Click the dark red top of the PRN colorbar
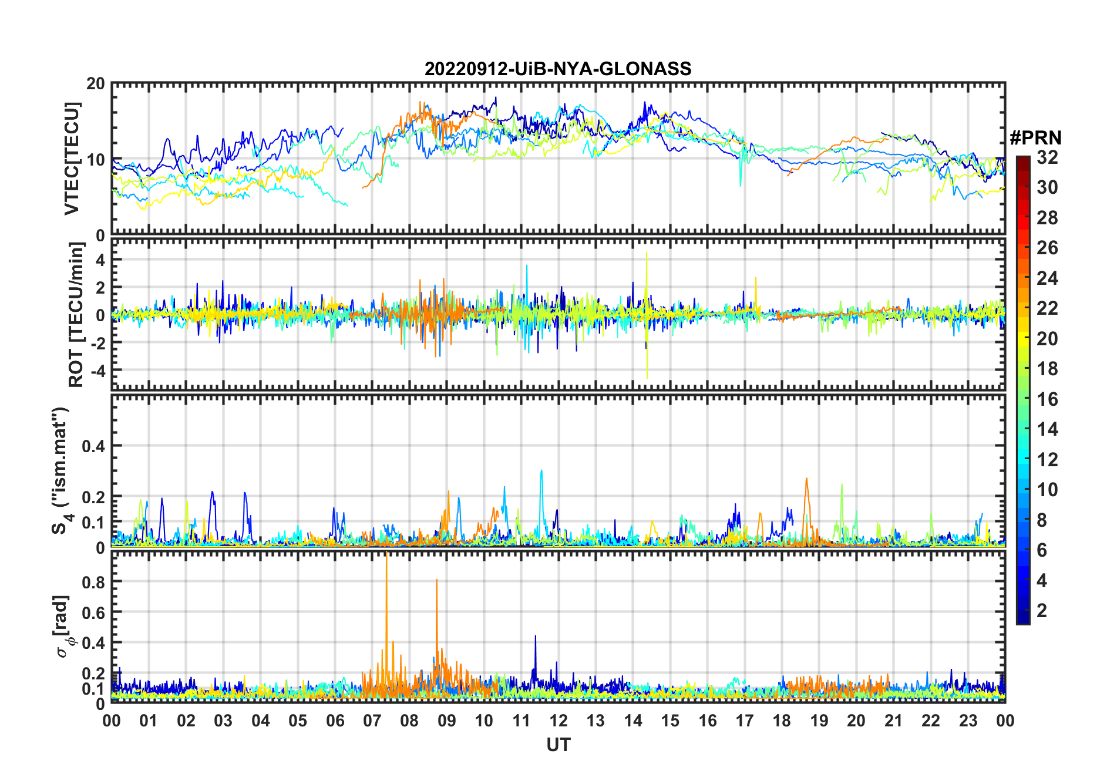This screenshot has height=781, width=1117. (1023, 163)
